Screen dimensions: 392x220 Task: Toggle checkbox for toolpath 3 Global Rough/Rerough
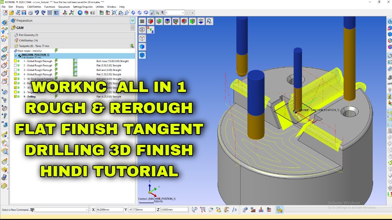15,70
